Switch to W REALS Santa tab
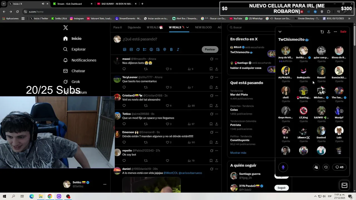 pos(155,27)
